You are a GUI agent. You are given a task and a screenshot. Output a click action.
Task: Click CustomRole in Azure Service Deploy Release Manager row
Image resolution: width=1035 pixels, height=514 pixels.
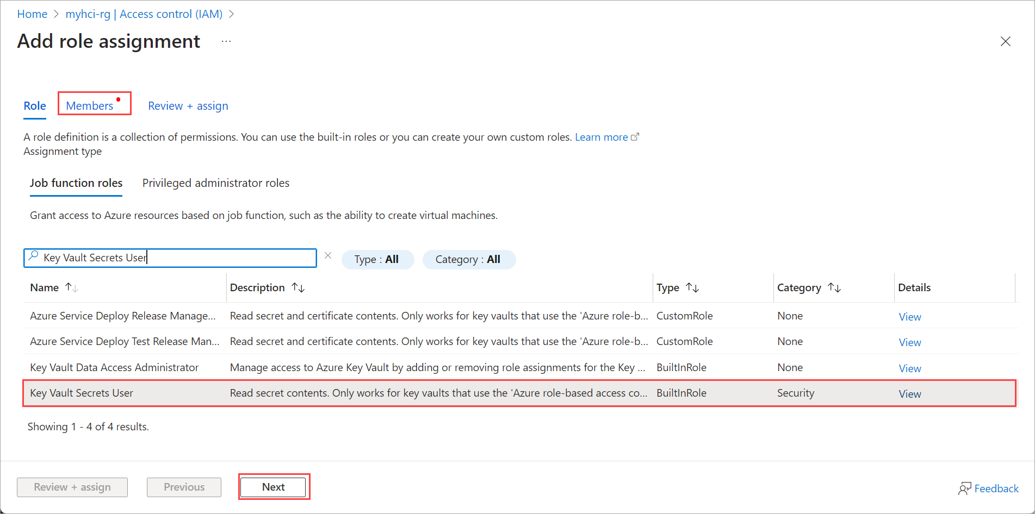[685, 316]
